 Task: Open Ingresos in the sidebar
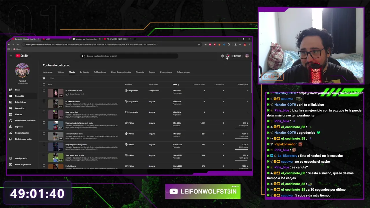(19, 127)
